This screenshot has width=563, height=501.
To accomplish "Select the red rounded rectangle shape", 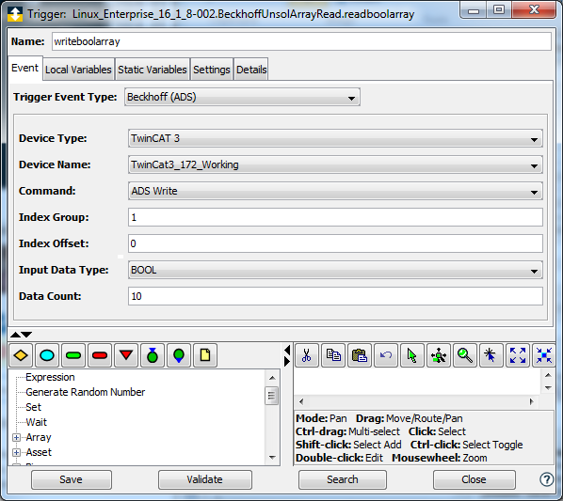I will tap(100, 355).
